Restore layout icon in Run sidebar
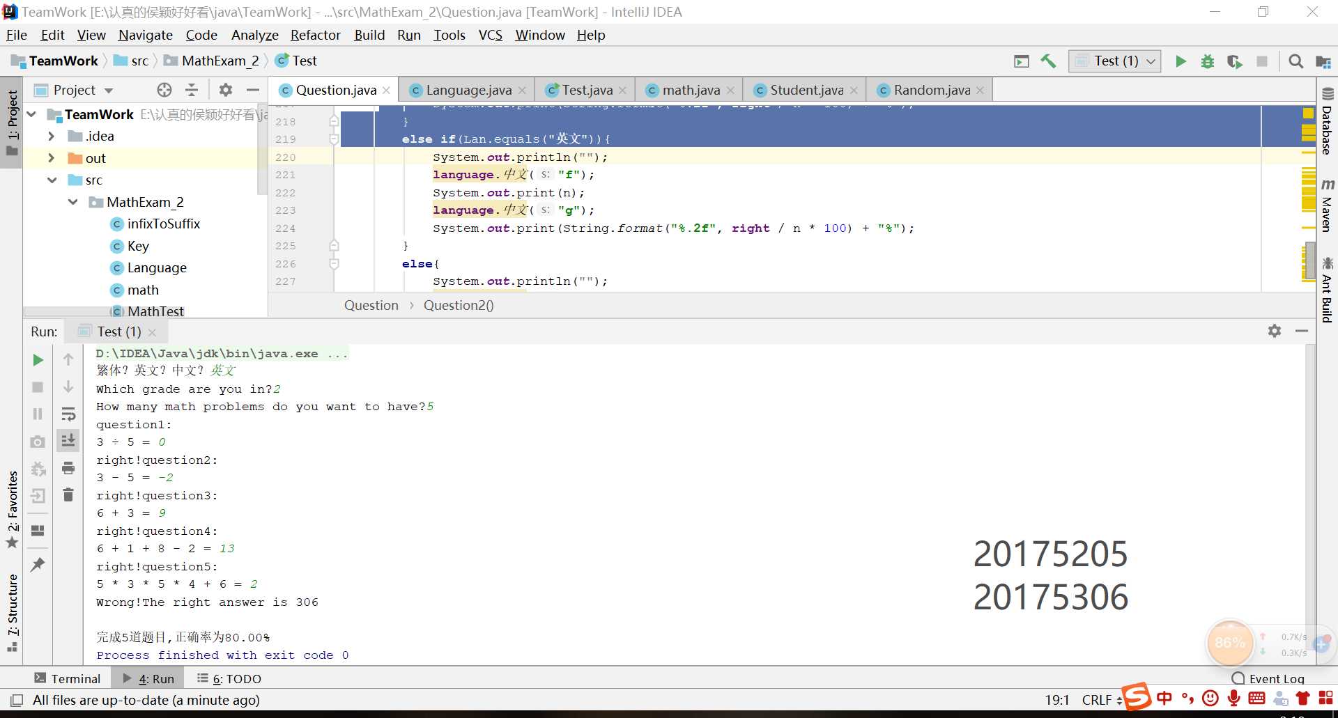The height and width of the screenshot is (718, 1338). coord(38,531)
